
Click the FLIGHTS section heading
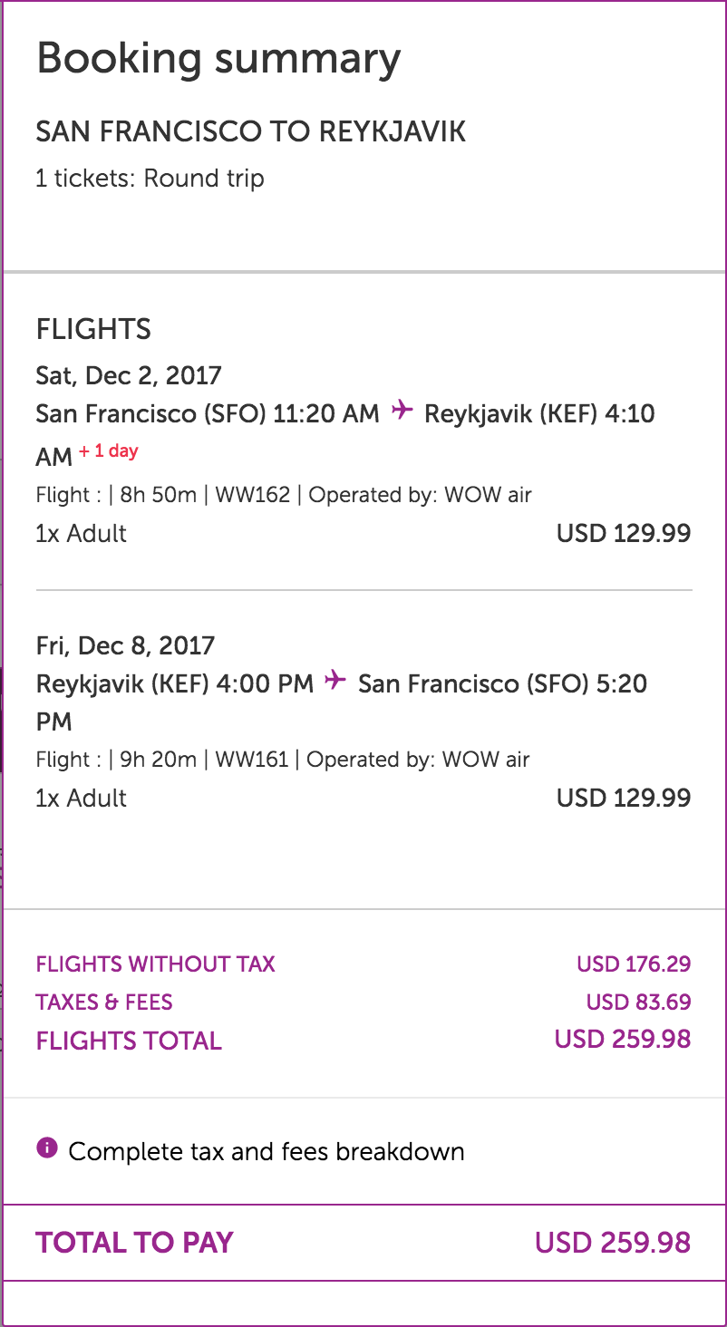point(93,329)
